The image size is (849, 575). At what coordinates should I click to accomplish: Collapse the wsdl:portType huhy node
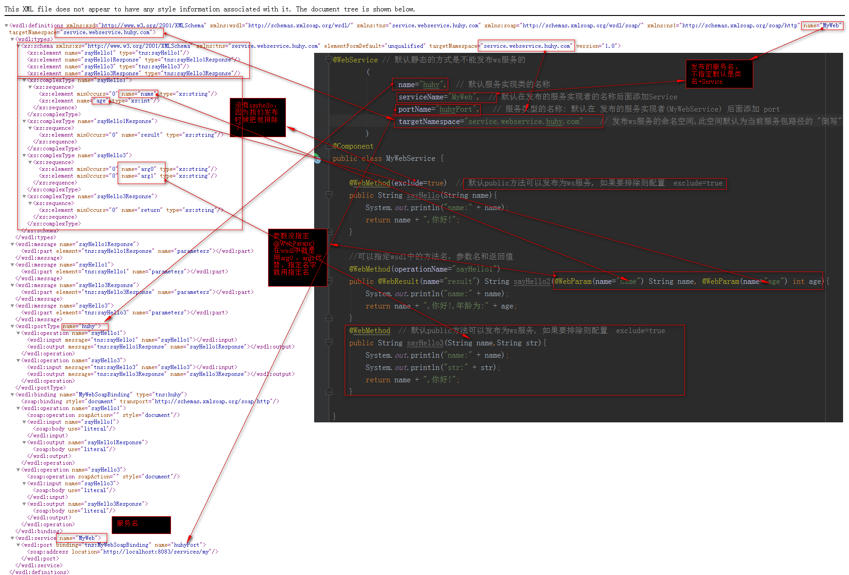pyautogui.click(x=12, y=326)
